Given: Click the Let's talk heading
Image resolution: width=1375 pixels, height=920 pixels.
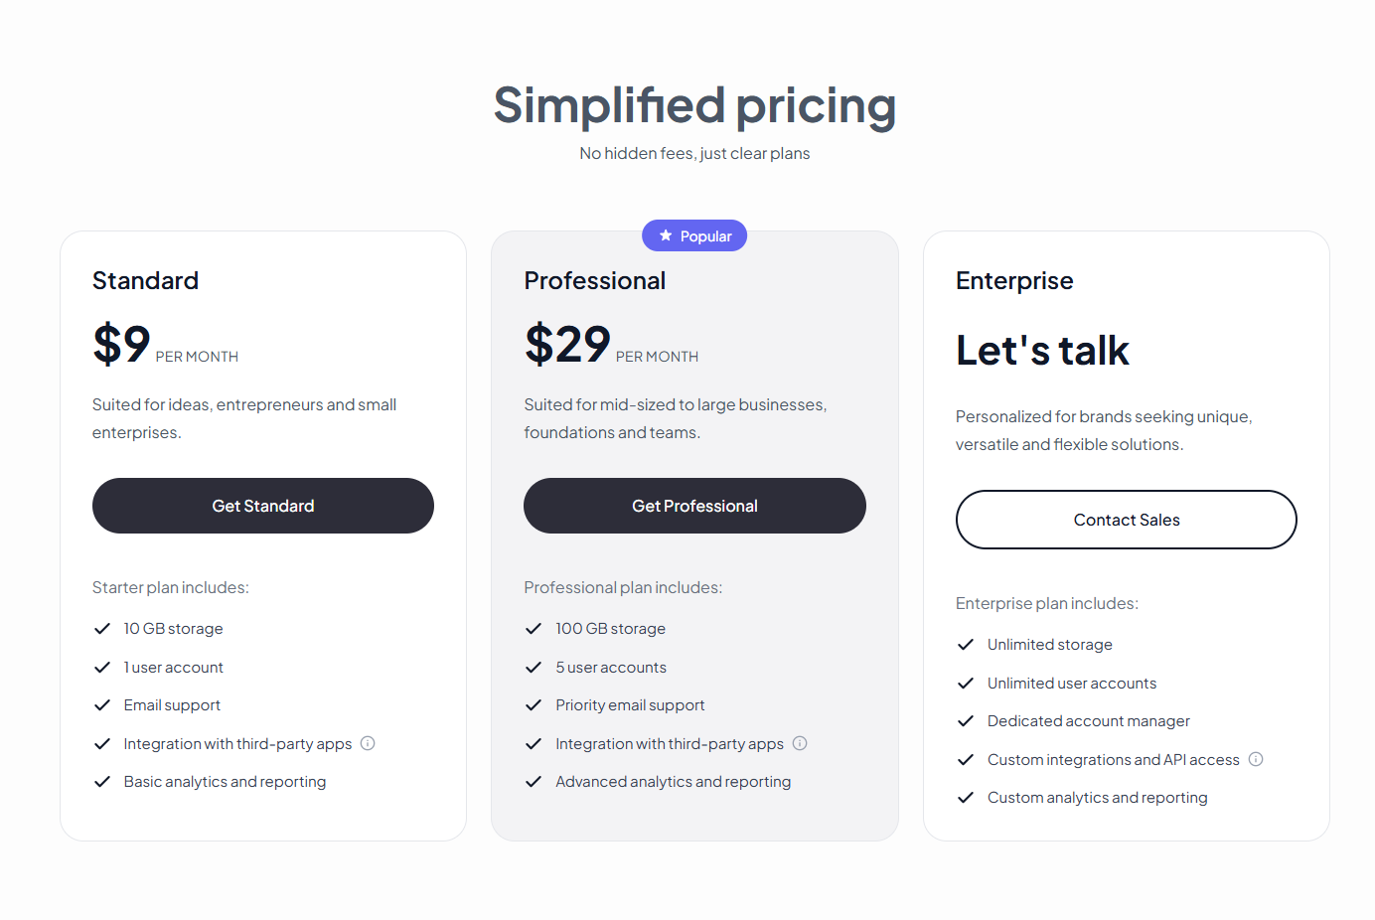Looking at the screenshot, I should tap(1042, 351).
